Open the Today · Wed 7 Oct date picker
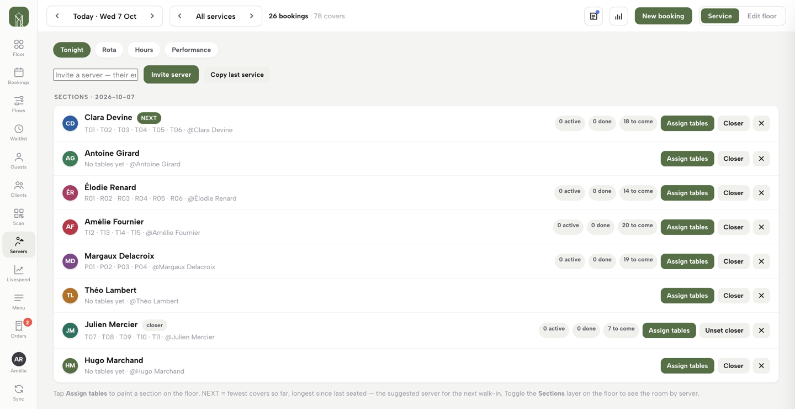 105,16
